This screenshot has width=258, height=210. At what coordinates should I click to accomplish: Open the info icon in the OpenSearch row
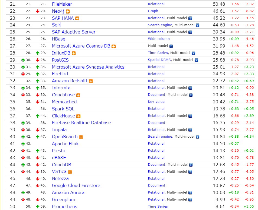coord(198,137)
